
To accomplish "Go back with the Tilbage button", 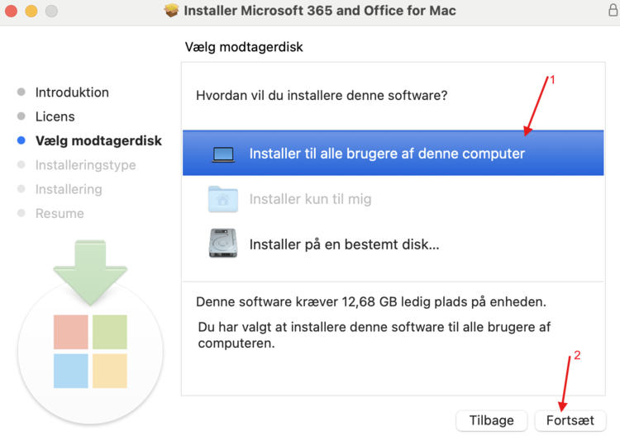I will 491,420.
